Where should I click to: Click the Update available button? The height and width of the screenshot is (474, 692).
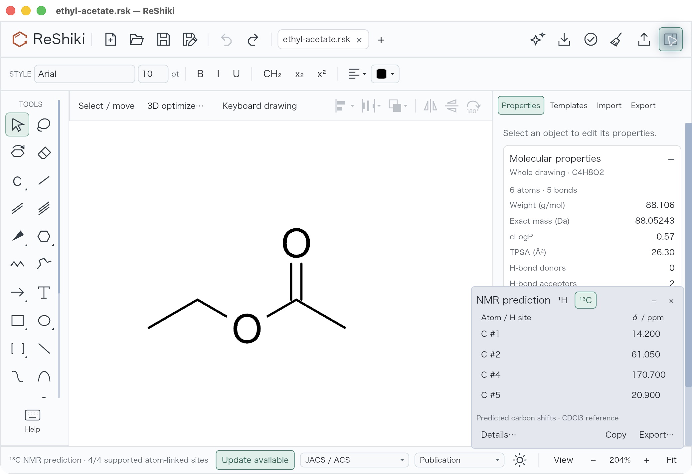pos(255,460)
